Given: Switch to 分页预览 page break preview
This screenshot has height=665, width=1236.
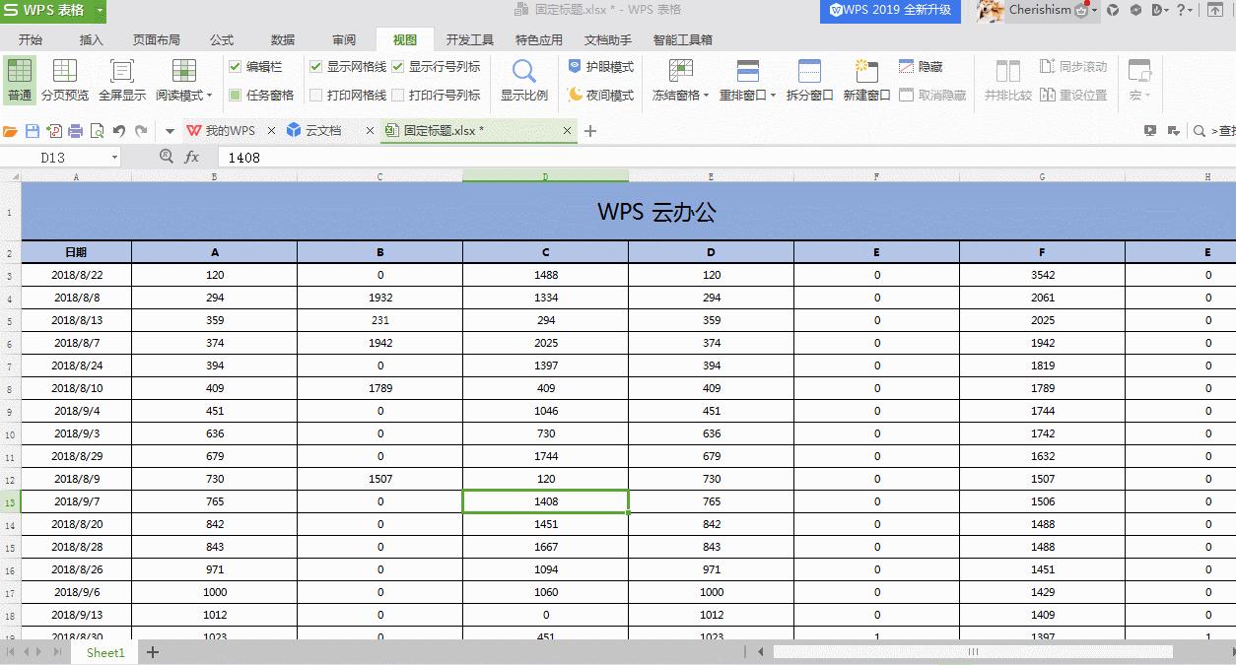Looking at the screenshot, I should point(64,79).
